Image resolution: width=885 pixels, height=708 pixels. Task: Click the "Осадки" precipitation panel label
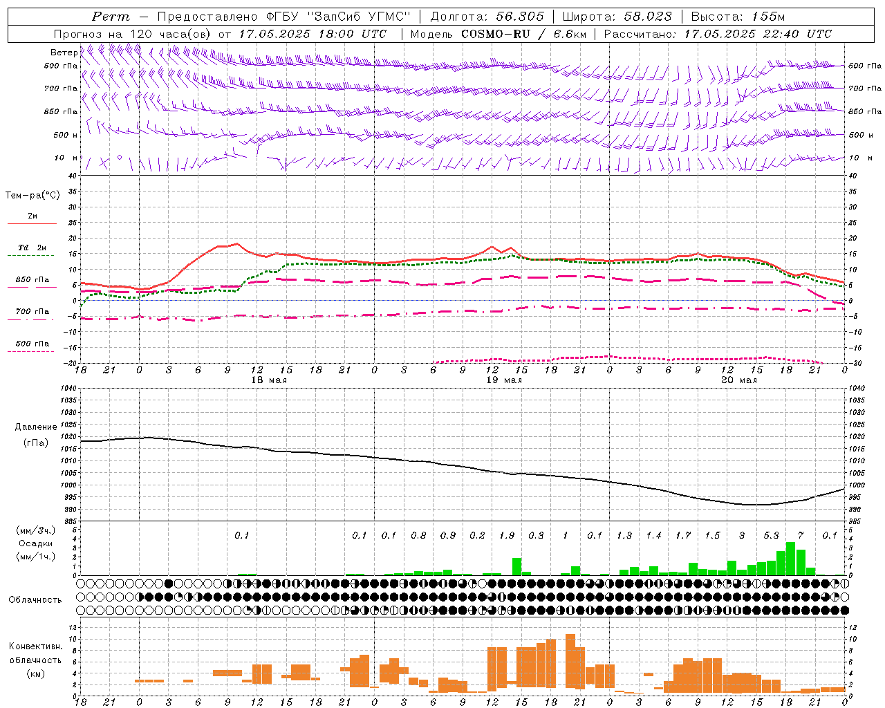pos(35,544)
